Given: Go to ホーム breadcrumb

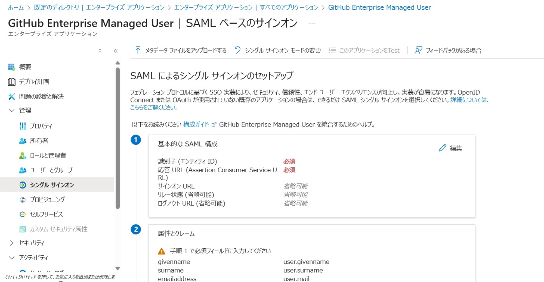Looking at the screenshot, I should click(x=16, y=7).
